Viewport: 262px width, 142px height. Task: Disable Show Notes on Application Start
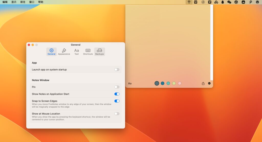[x=117, y=94]
